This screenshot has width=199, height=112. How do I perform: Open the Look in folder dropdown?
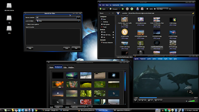coord(58,21)
